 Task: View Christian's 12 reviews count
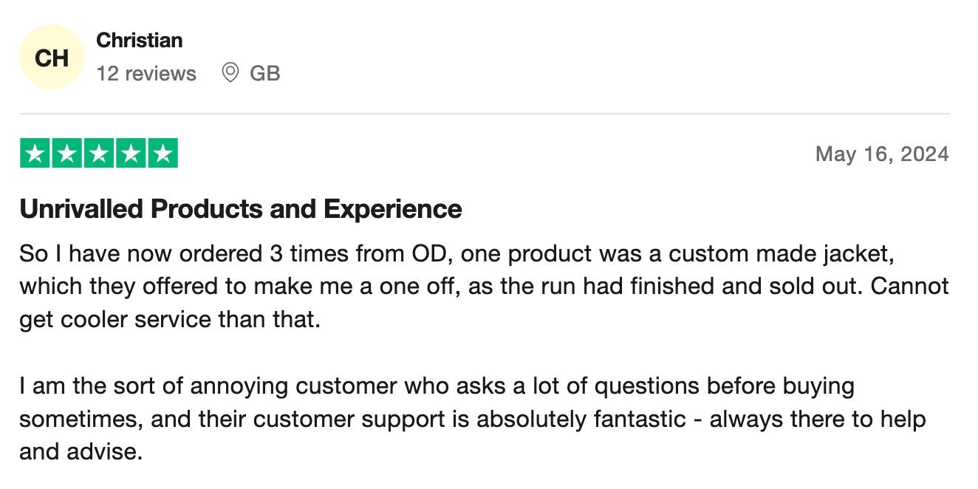tap(146, 73)
